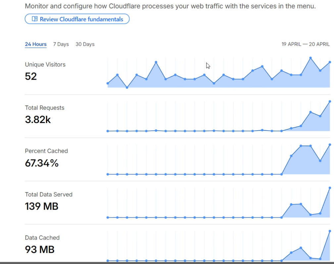
Task: Select the 139 MB data served value
Action: point(41,206)
